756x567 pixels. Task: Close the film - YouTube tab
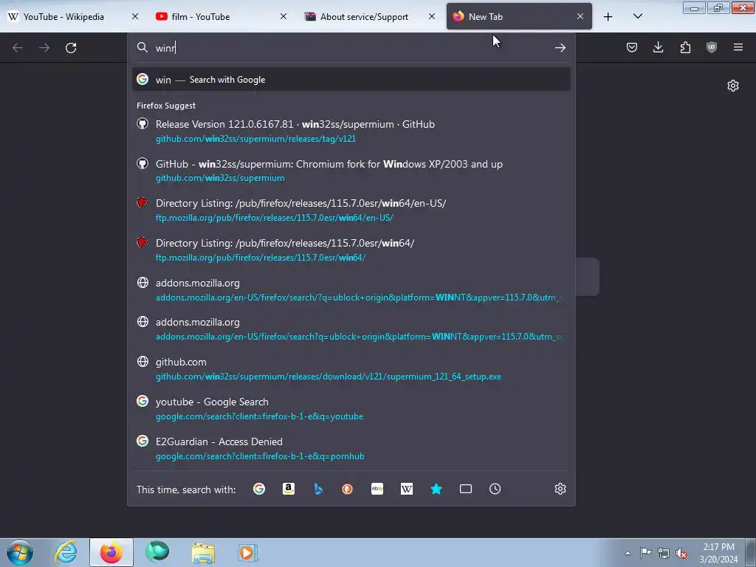(283, 16)
